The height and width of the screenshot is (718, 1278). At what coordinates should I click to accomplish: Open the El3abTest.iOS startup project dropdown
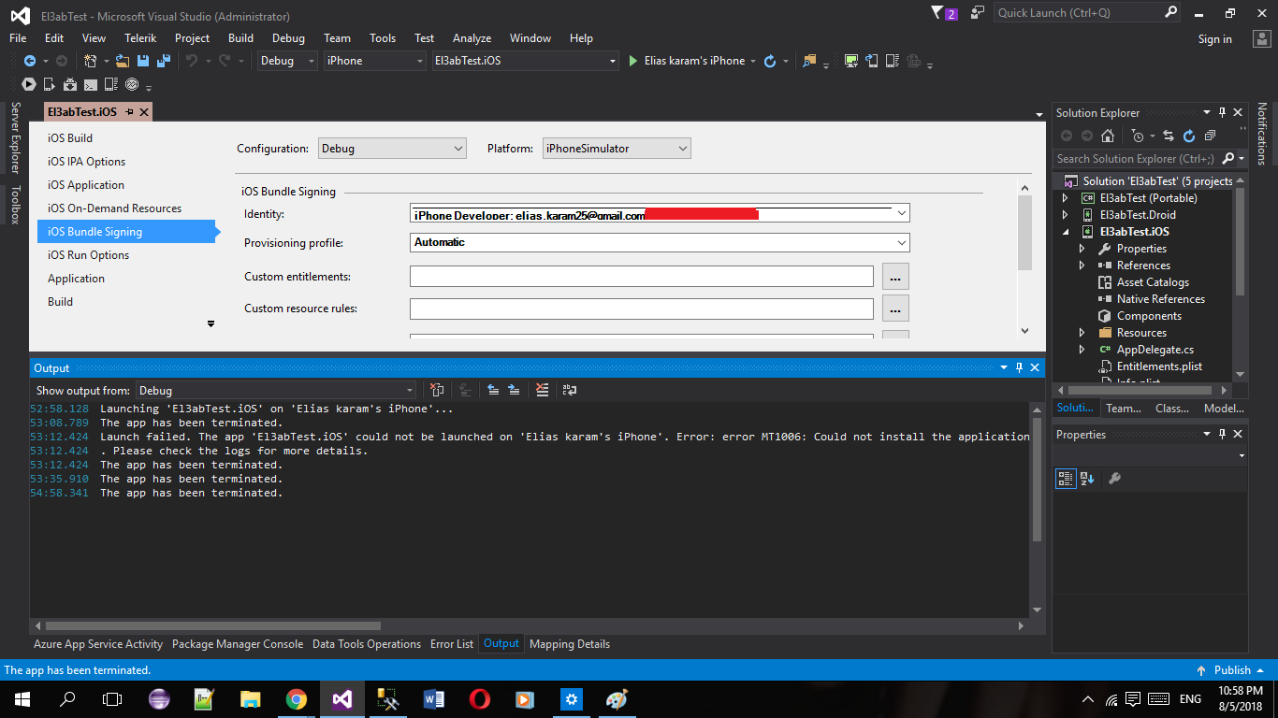[526, 61]
